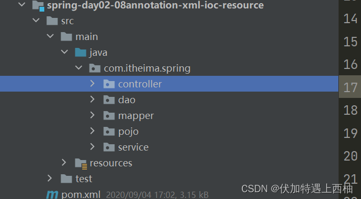This screenshot has width=361, height=199.
Task: Click the blue java source root icon
Action: [x=81, y=53]
